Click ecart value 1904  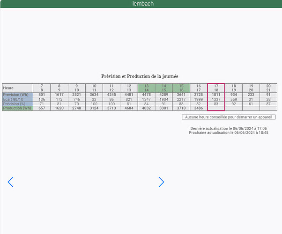point(164,99)
